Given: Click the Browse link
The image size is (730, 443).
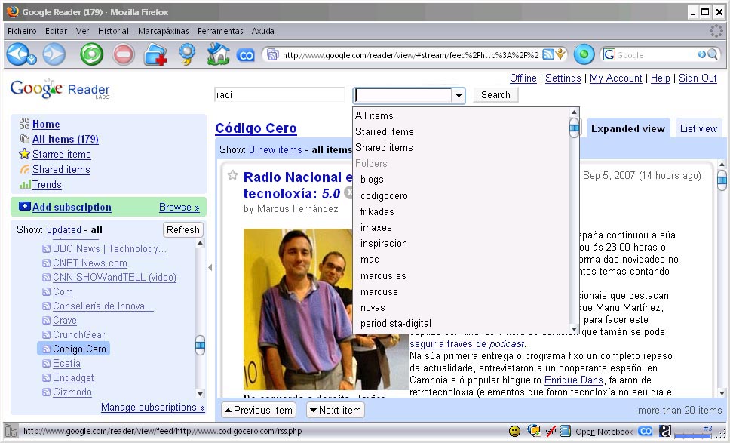Looking at the screenshot, I should point(179,208).
